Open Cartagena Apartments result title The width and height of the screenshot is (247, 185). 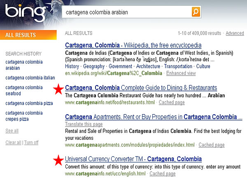coord(153,117)
